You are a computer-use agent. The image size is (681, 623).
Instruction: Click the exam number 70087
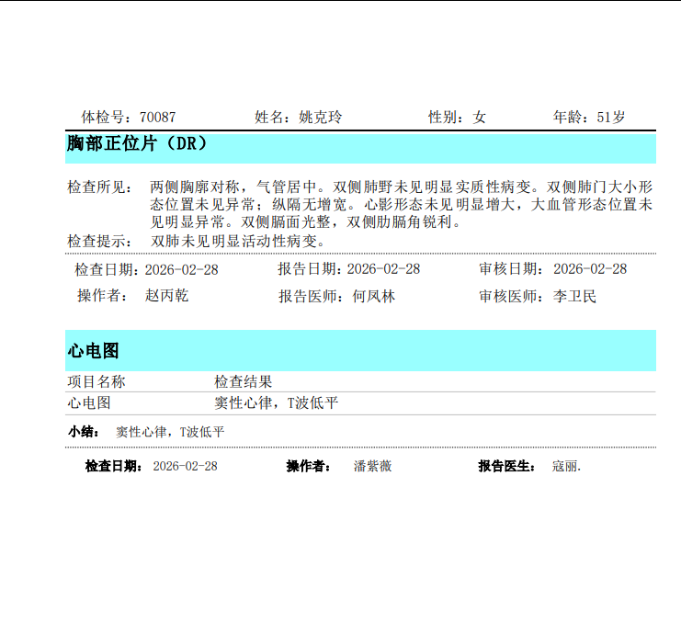157,117
